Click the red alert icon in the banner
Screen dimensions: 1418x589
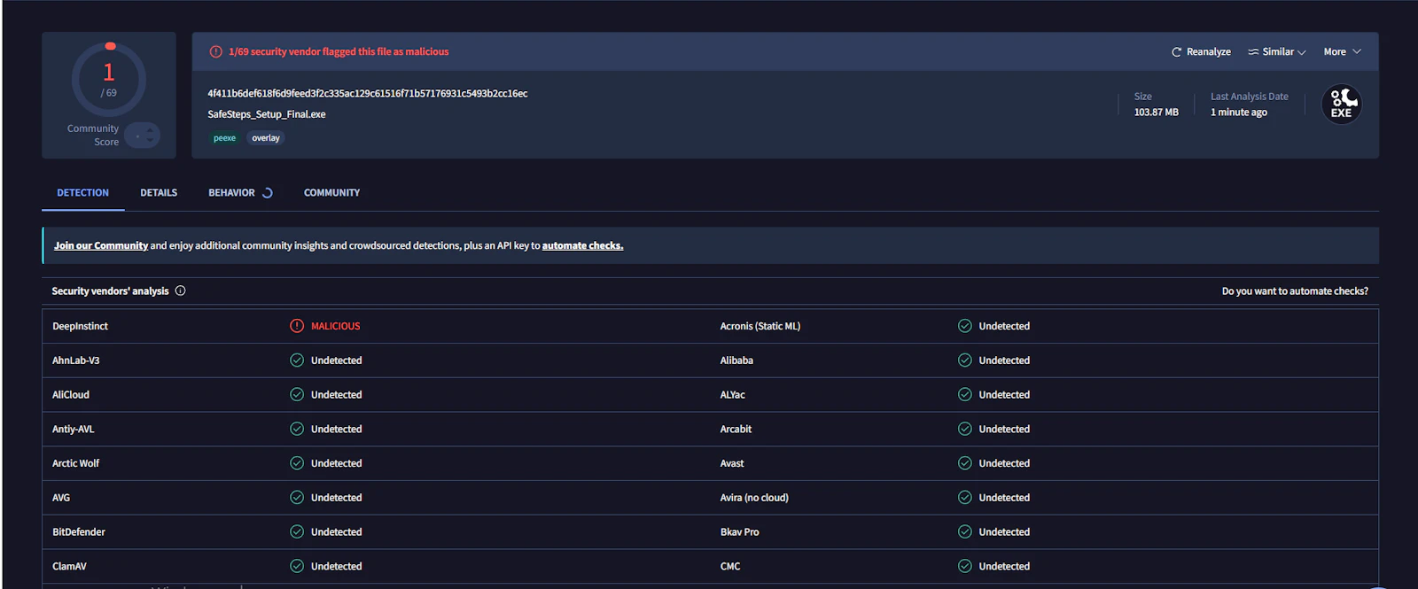click(x=215, y=52)
